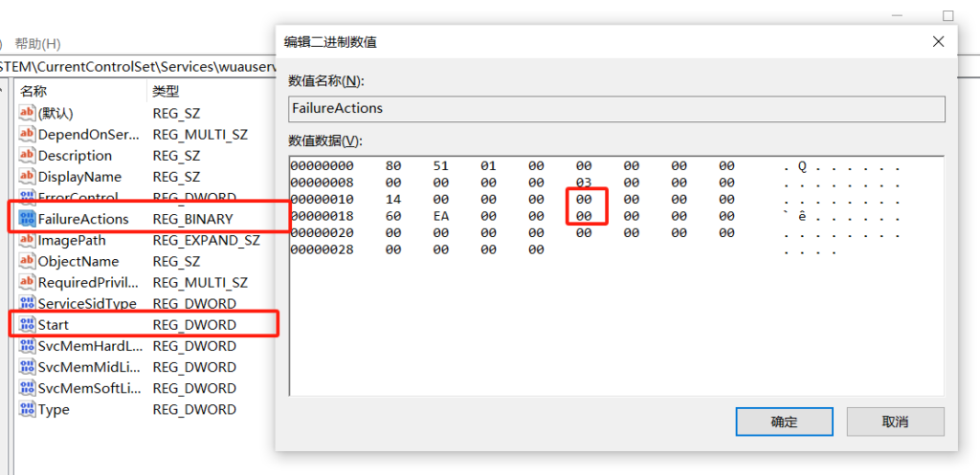980x475 pixels.
Task: Close the 编辑二进制数值 dialog
Action: [x=938, y=42]
